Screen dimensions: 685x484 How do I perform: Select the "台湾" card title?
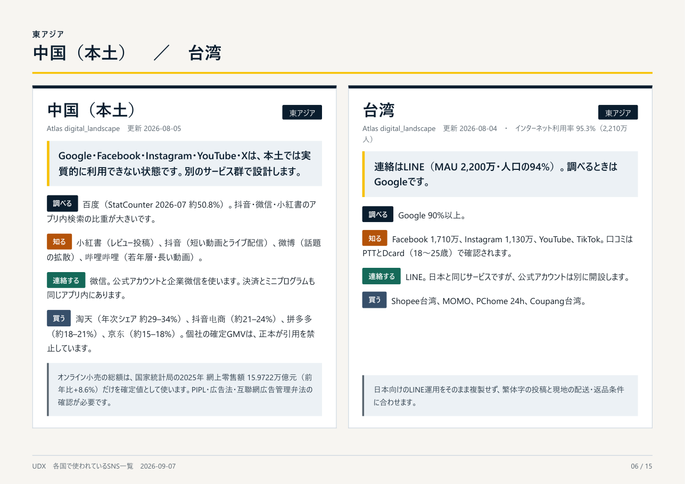click(378, 110)
